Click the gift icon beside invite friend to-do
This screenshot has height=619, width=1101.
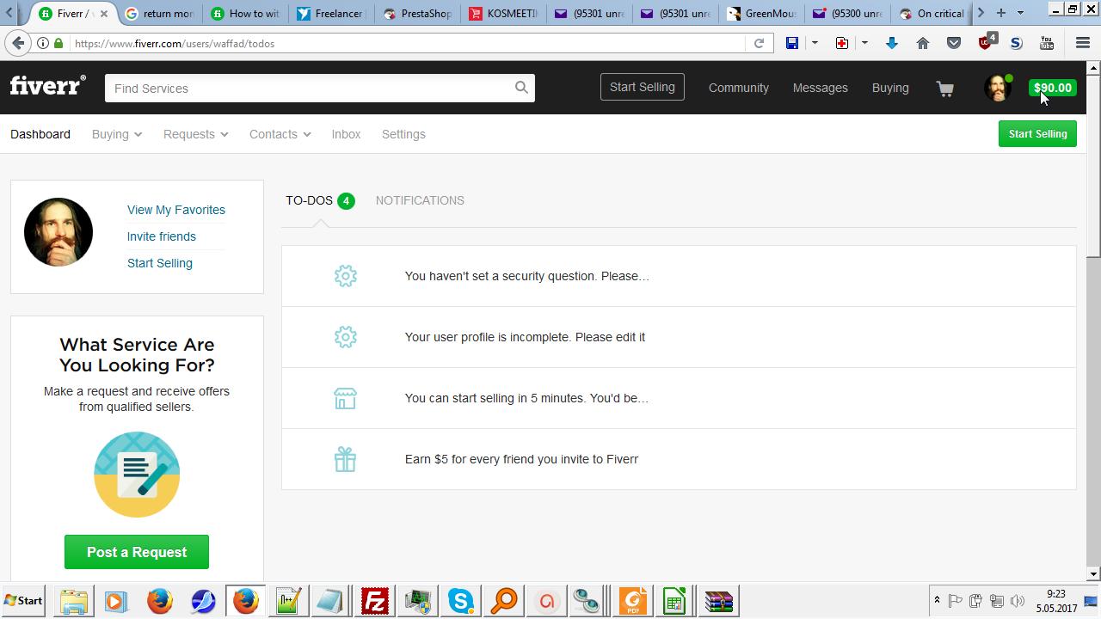point(345,459)
